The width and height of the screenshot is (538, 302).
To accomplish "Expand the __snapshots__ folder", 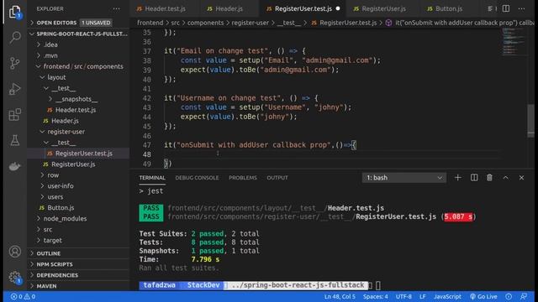I will click(78, 99).
